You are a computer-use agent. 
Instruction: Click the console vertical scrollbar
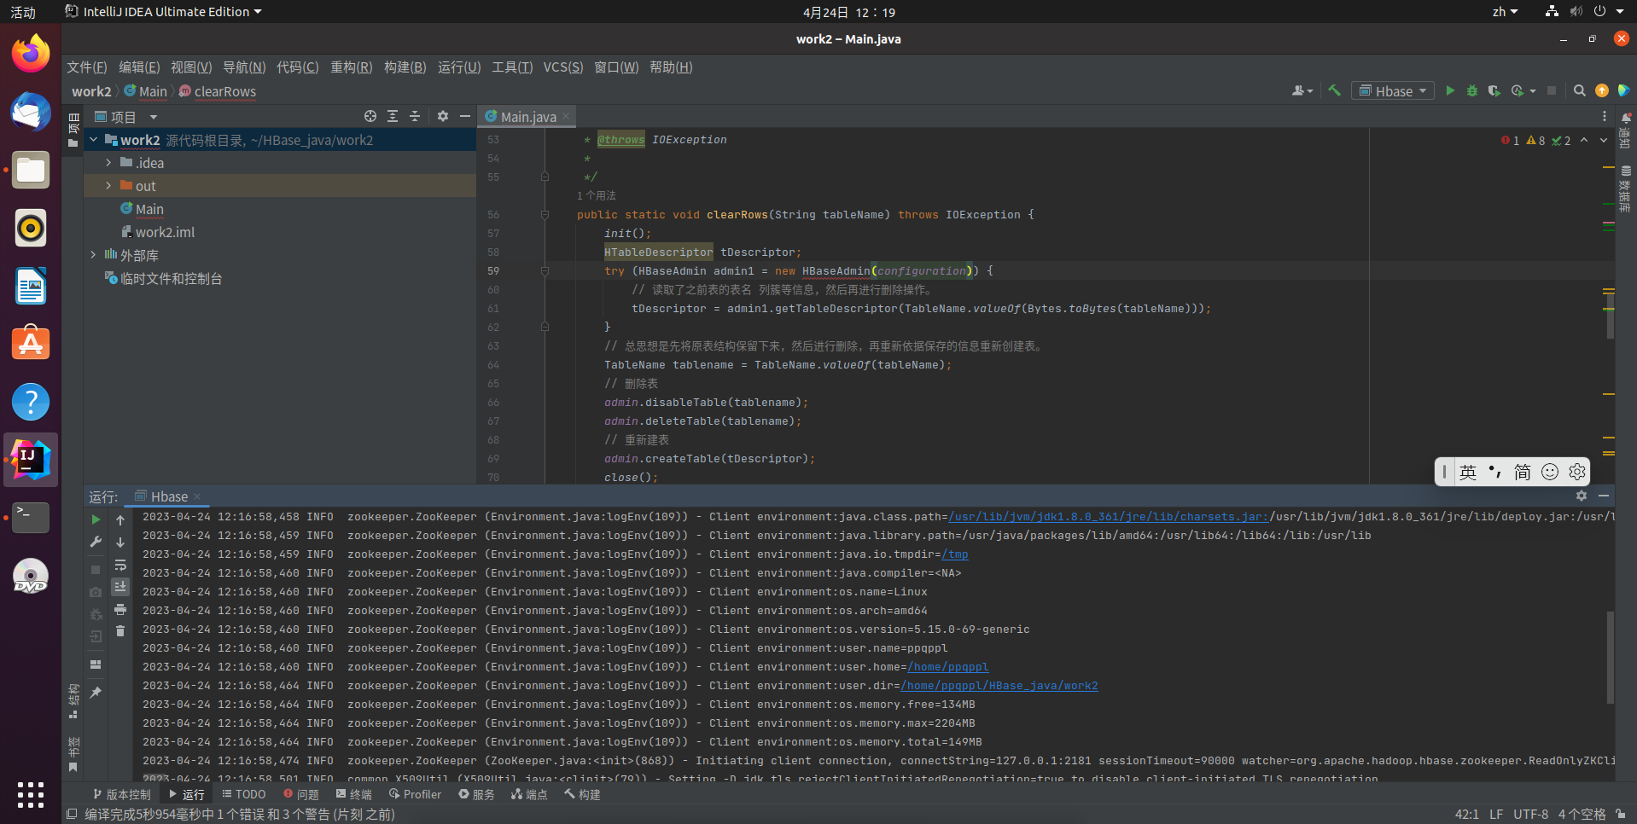(x=1610, y=657)
